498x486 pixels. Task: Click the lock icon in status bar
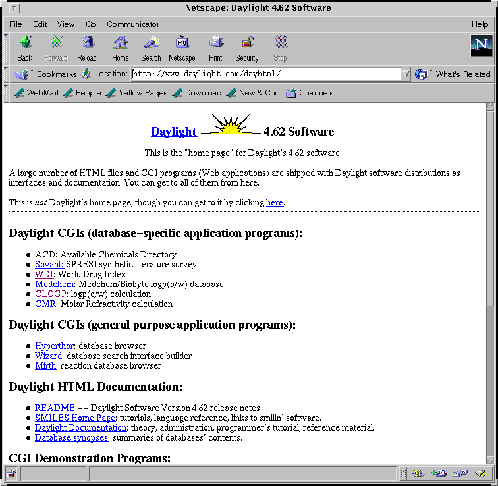pos(12,473)
